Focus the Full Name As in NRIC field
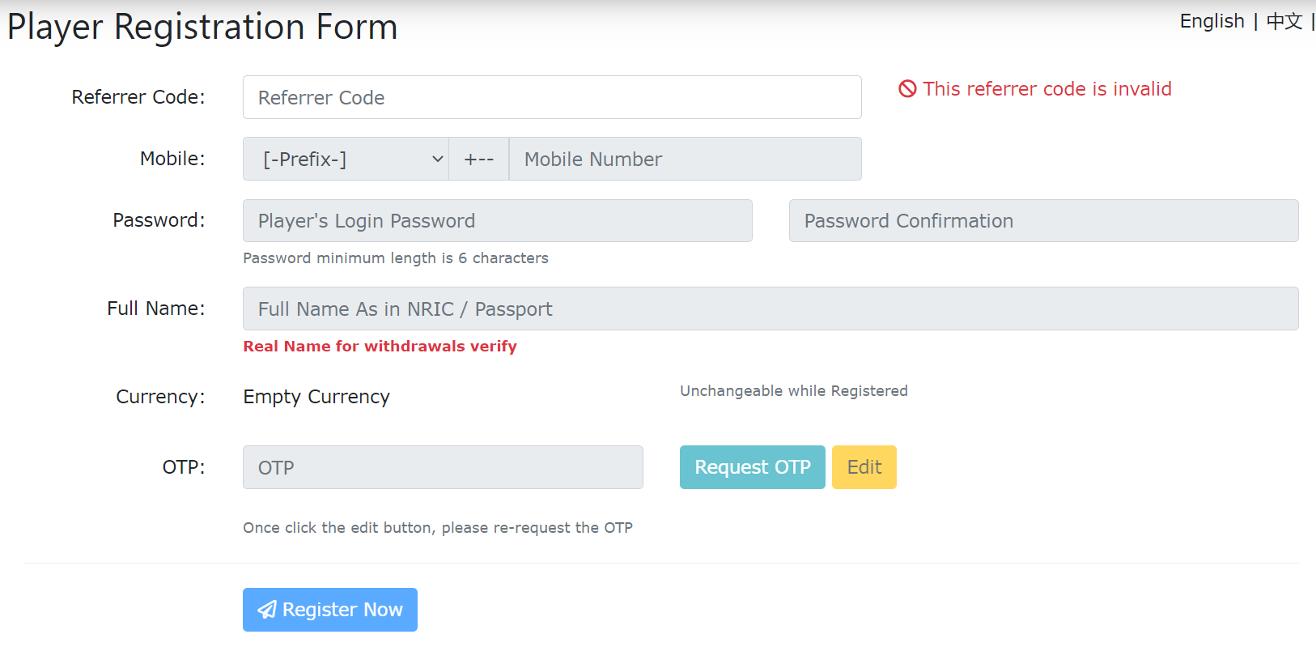 pyautogui.click(x=770, y=309)
